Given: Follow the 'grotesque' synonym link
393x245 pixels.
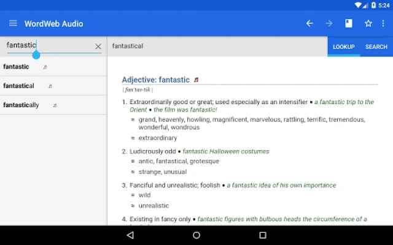Looking at the screenshot, I should [206, 161].
